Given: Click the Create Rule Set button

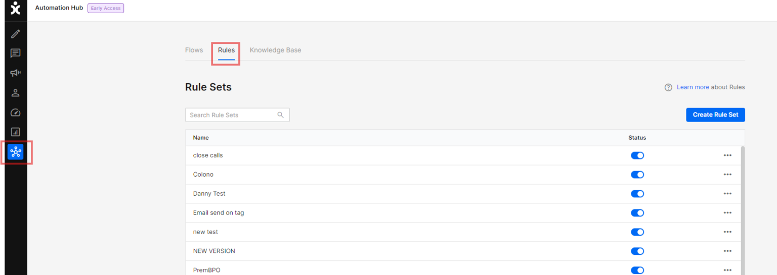Looking at the screenshot, I should 715,115.
